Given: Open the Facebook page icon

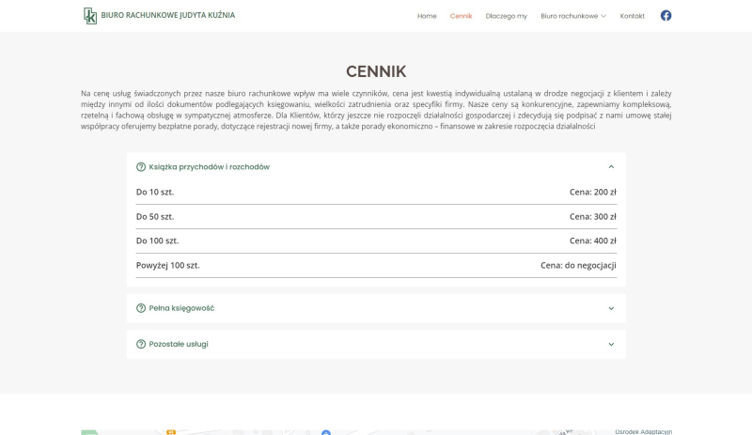Looking at the screenshot, I should tap(666, 15).
